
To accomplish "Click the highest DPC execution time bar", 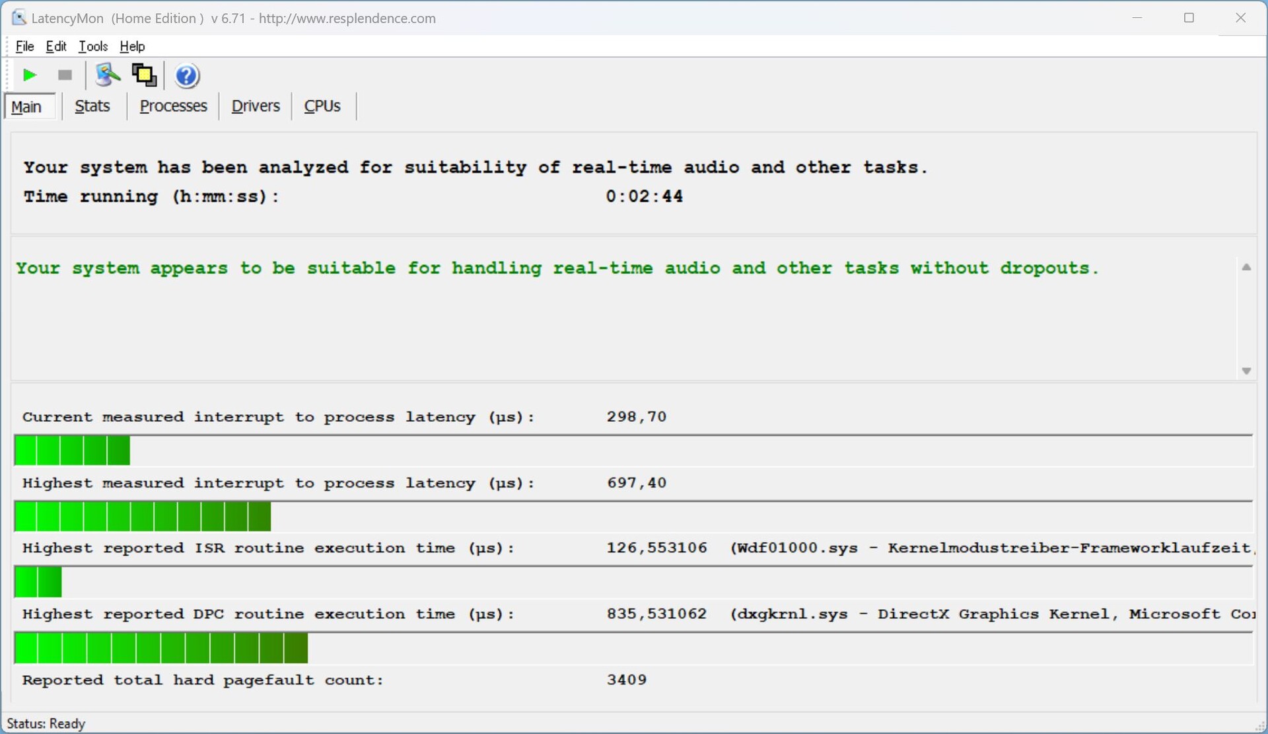I will 161,648.
